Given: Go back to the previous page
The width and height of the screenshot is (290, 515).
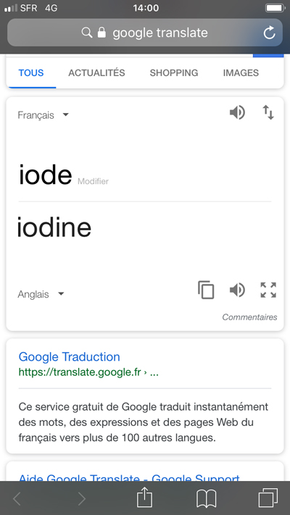Looking at the screenshot, I should click(17, 499).
